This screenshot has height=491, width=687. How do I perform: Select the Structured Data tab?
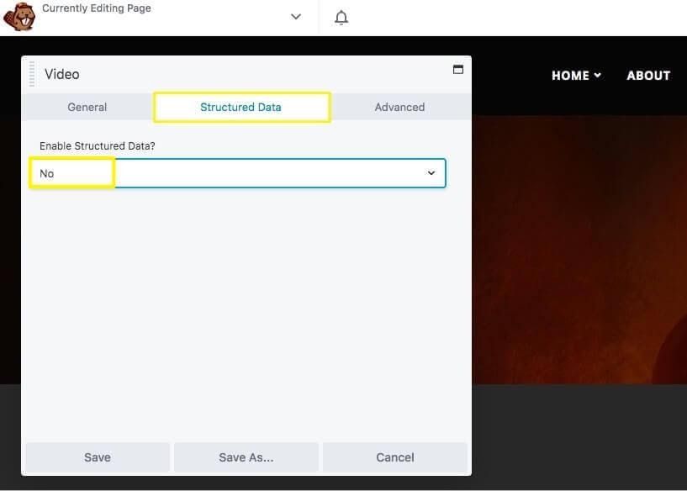241,108
